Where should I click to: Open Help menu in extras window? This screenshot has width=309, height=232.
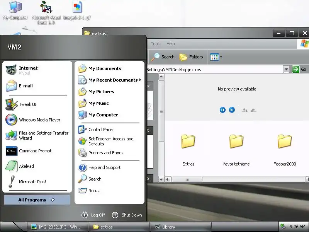[170, 44]
